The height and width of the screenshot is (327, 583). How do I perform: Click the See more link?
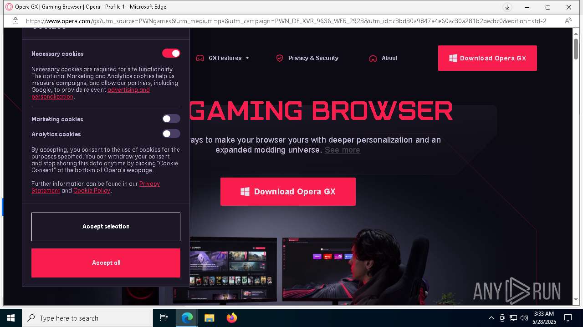click(343, 150)
